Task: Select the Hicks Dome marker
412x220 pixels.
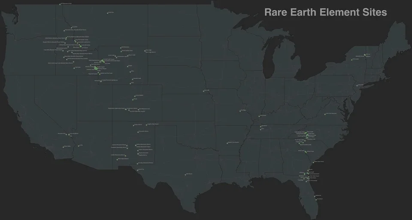Action: [259, 116]
